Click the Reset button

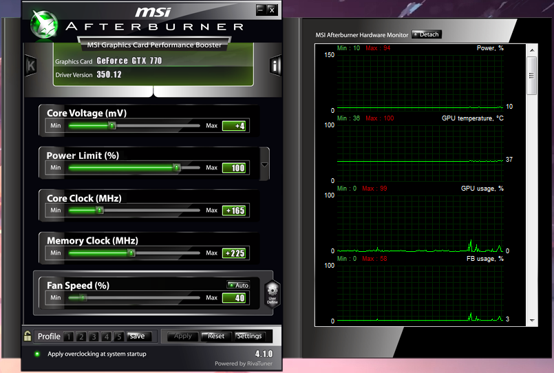215,337
